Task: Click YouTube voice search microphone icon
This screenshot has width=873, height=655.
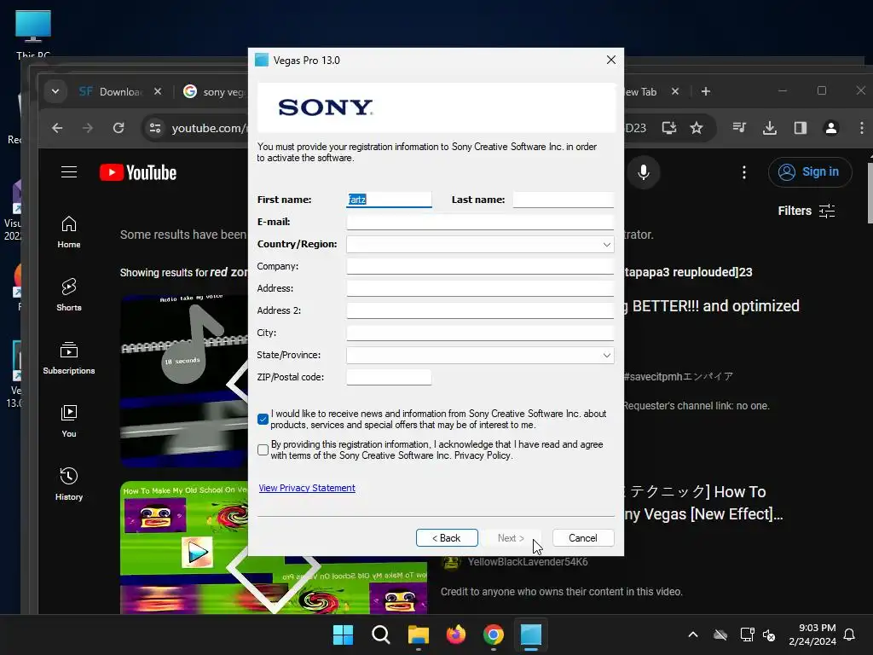Action: click(x=644, y=172)
